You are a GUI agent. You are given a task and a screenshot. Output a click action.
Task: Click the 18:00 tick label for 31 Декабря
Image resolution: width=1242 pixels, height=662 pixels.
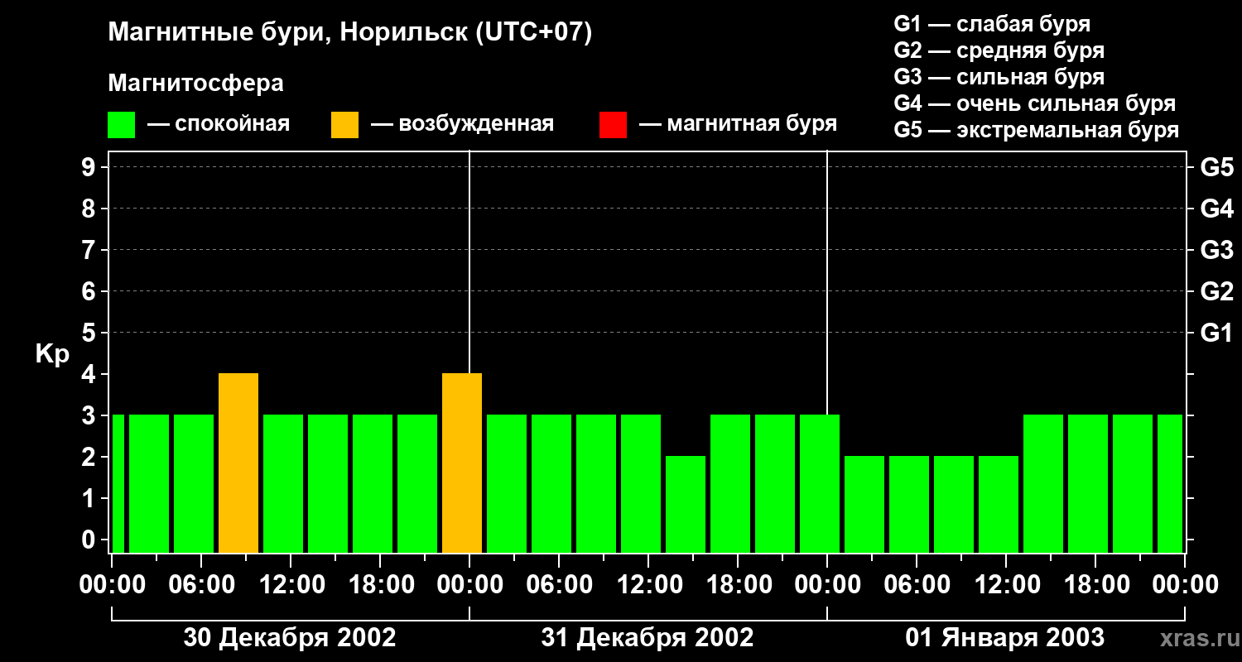pyautogui.click(x=738, y=585)
